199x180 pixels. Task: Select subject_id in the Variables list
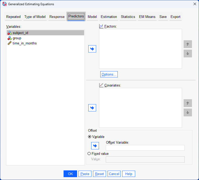[45, 33]
